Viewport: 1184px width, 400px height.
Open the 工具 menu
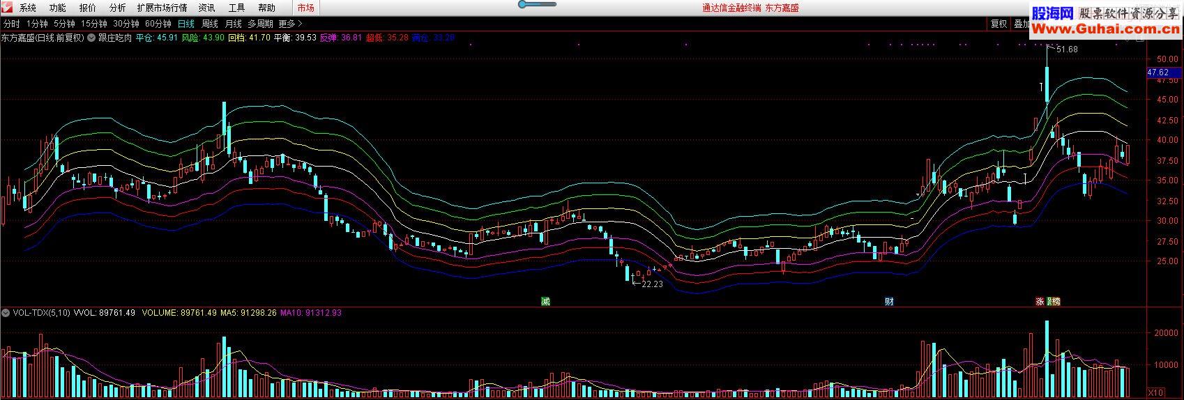pyautogui.click(x=236, y=8)
